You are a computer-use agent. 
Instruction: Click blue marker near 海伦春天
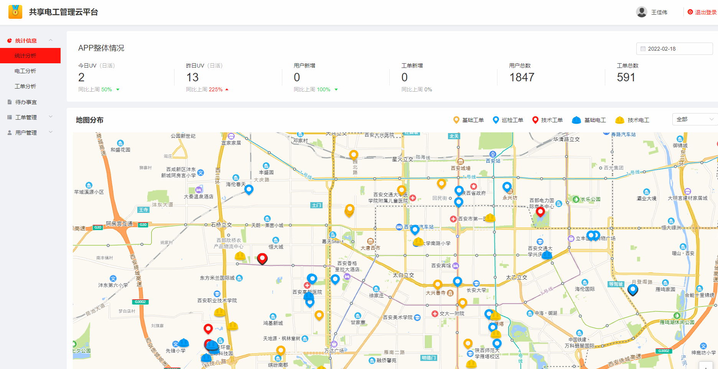click(x=249, y=189)
